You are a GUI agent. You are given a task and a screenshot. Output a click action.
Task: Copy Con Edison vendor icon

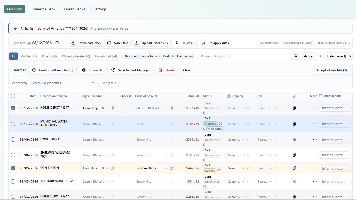(x=112, y=168)
